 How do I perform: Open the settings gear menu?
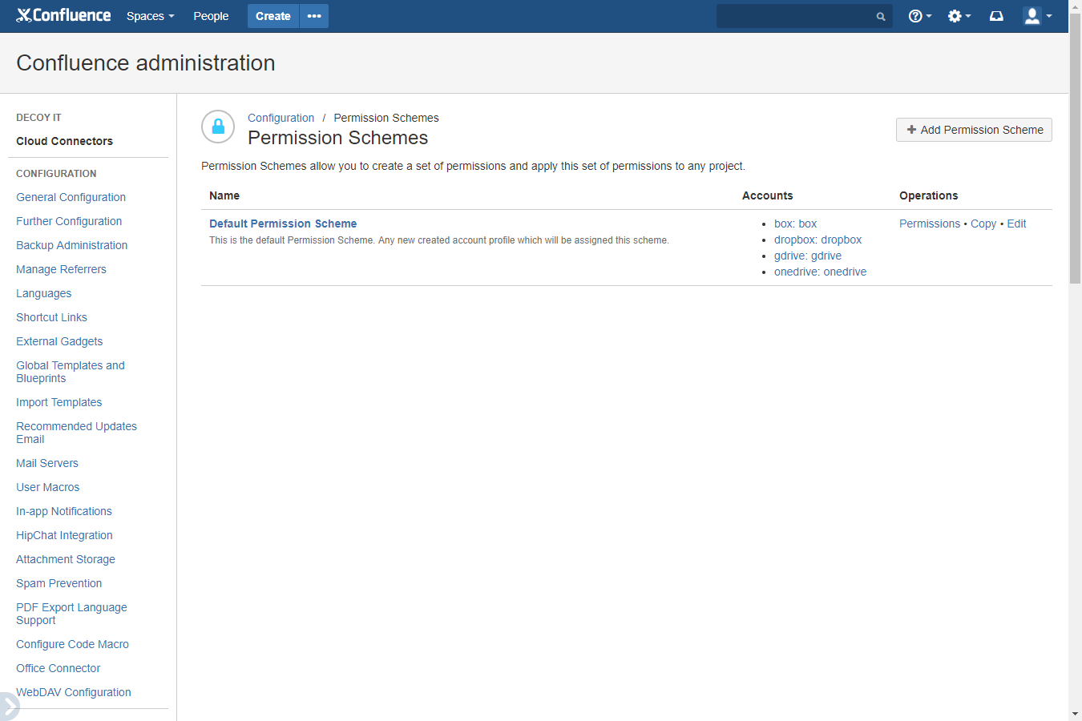pyautogui.click(x=959, y=16)
